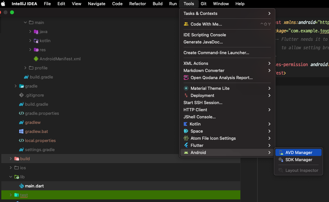Choose IDE Scripting Console

pos(227,35)
